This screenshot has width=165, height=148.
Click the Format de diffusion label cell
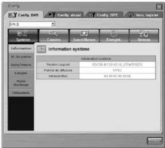click(58, 70)
